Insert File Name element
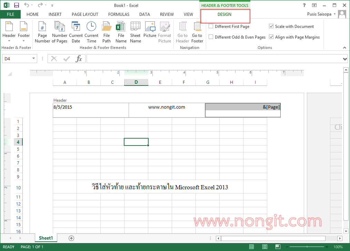The image size is (350, 251). [x=121, y=32]
